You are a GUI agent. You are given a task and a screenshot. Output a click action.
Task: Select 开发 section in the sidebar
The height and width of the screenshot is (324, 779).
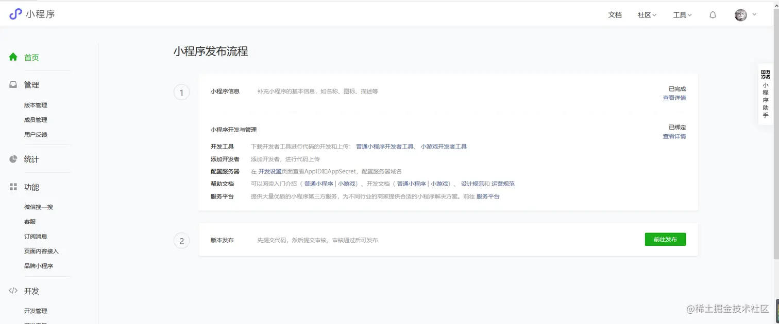[31, 291]
